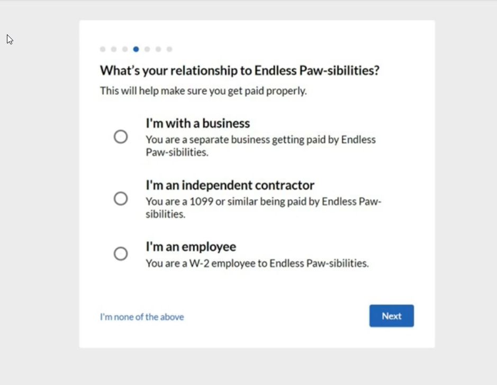Click the second progress step dot
The image size is (497, 385).
tap(114, 49)
